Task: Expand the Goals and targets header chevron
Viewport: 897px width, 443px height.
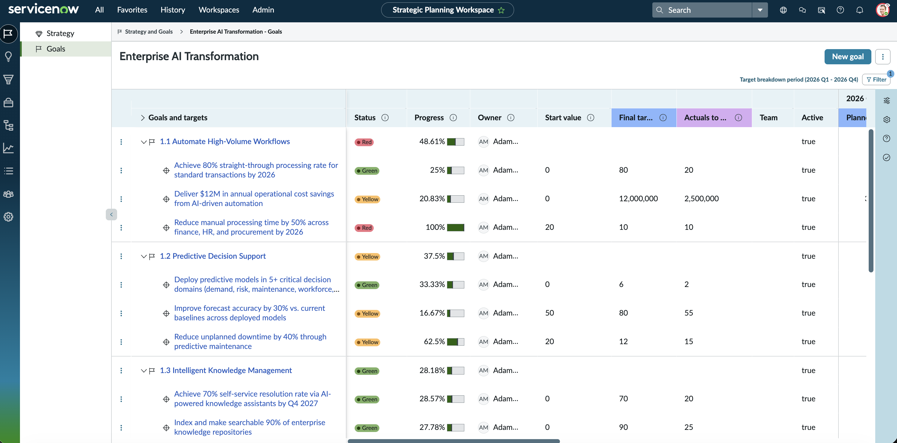Action: click(x=142, y=118)
